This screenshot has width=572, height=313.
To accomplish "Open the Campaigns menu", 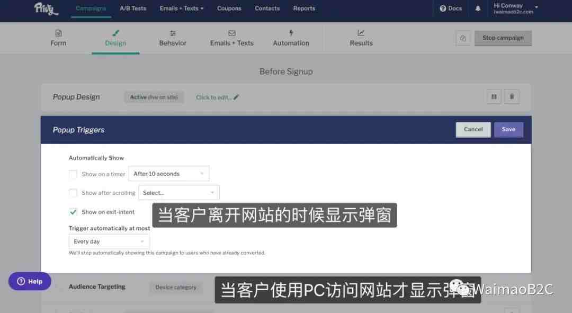I will click(x=91, y=8).
